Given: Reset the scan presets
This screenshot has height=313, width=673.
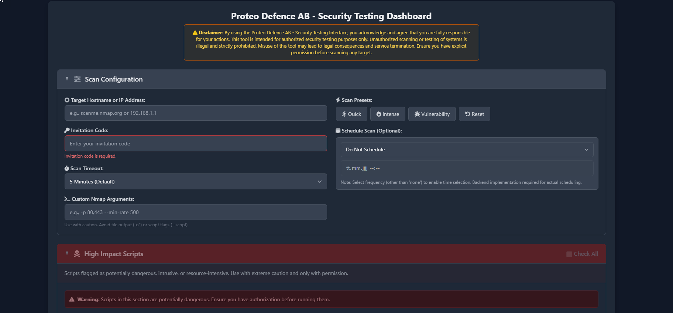Looking at the screenshot, I should tap(474, 114).
